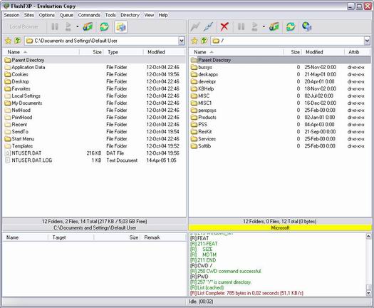Image resolution: width=374 pixels, height=308 pixels.
Task: Sort local files by Modified column
Action: (164, 52)
